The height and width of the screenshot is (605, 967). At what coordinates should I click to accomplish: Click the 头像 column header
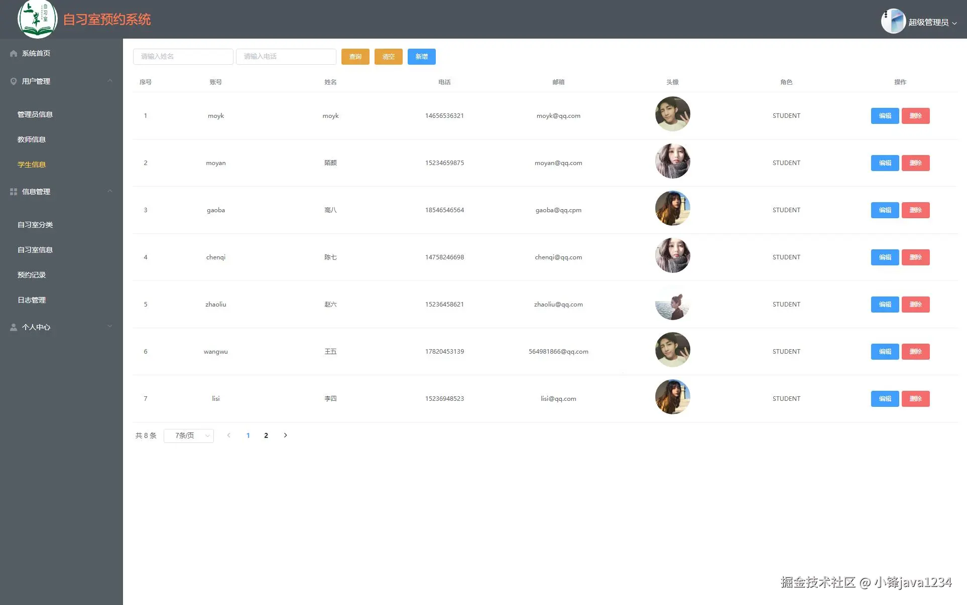coord(673,82)
